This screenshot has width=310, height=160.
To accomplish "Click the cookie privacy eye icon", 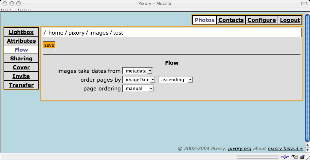I will click(x=294, y=157).
